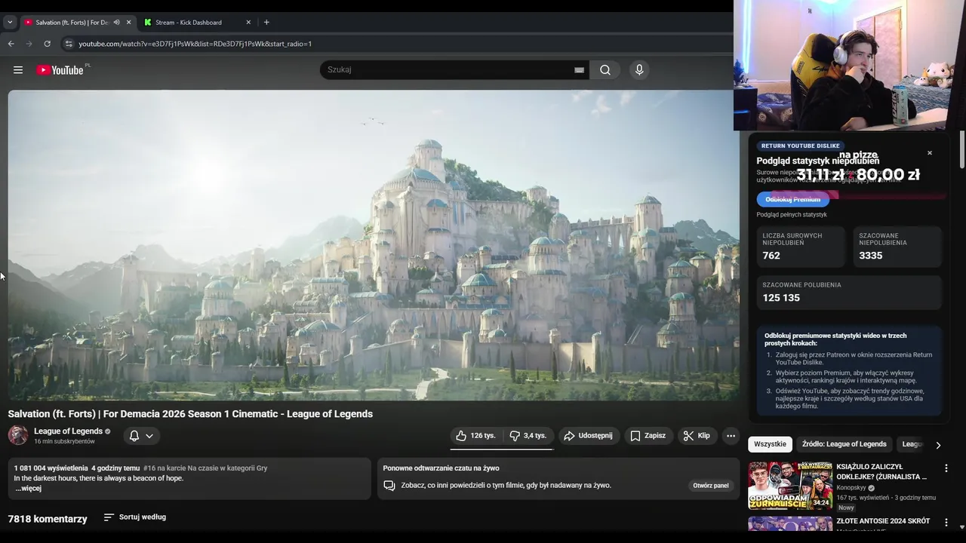Click the main video player

[x=374, y=245]
